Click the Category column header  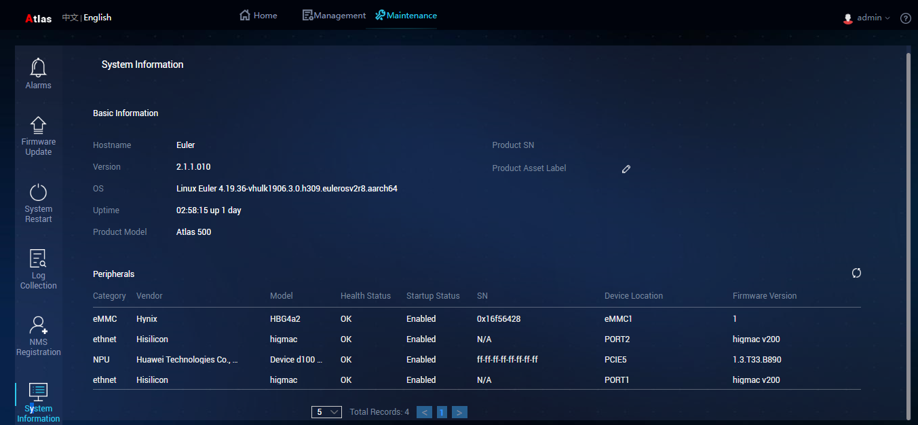[x=109, y=296]
